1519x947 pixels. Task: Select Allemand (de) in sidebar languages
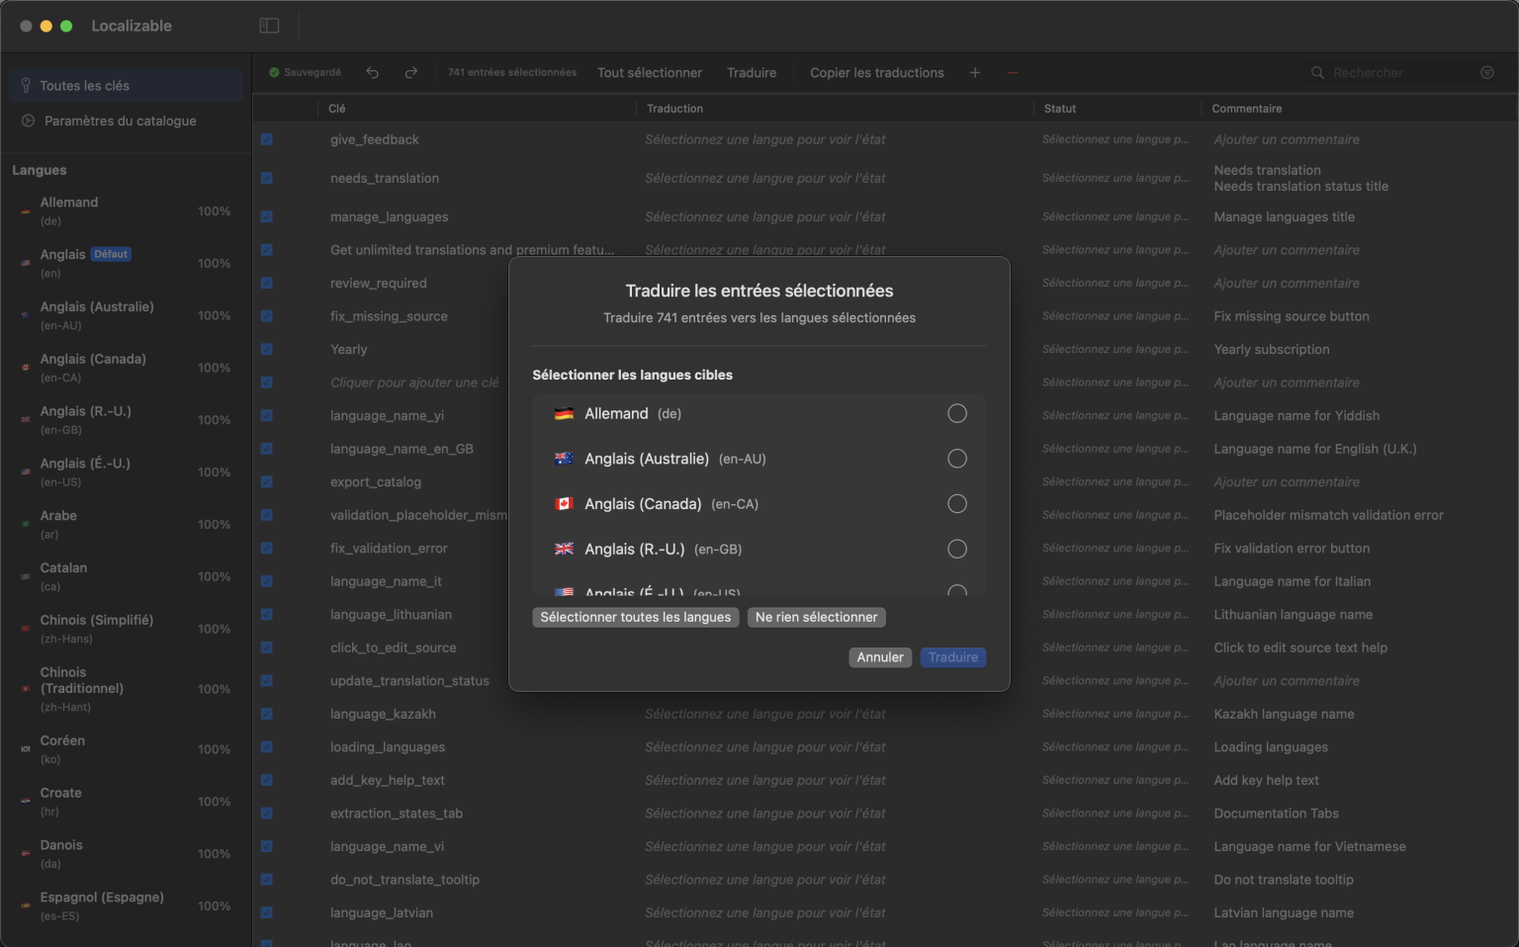click(x=126, y=212)
